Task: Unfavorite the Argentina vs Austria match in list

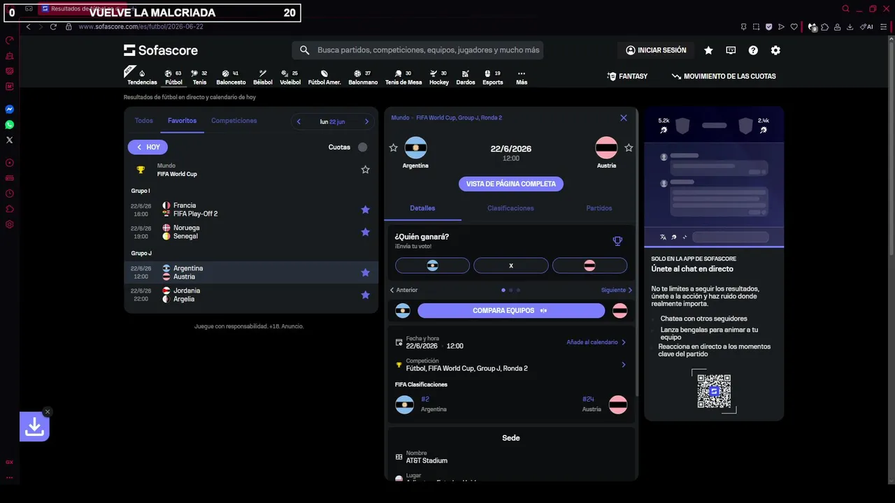Action: tap(365, 272)
